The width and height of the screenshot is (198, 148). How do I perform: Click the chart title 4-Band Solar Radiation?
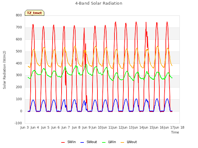coord(99,3)
